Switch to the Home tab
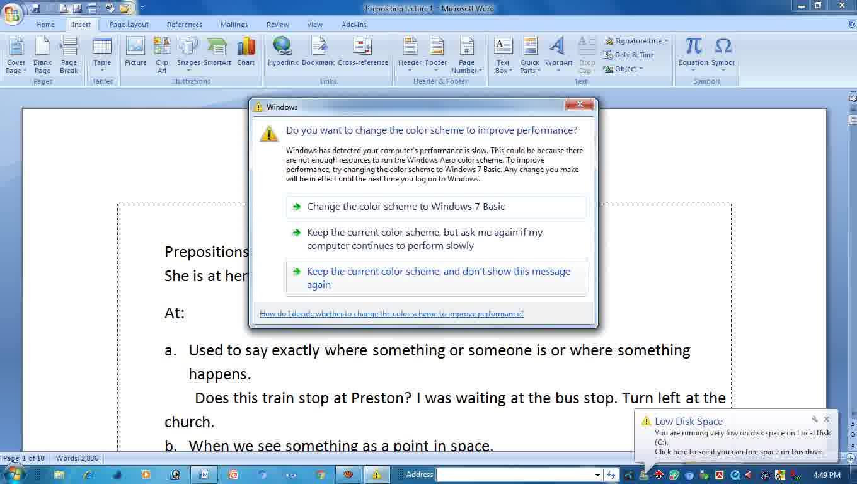This screenshot has height=484, width=857. [45, 25]
